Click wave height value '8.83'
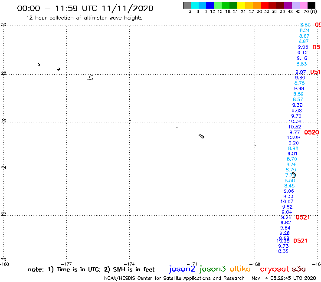 [301, 64]
